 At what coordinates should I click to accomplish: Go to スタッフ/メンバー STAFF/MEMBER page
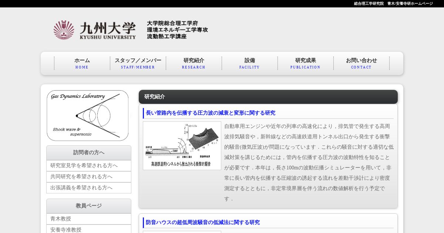tap(138, 63)
